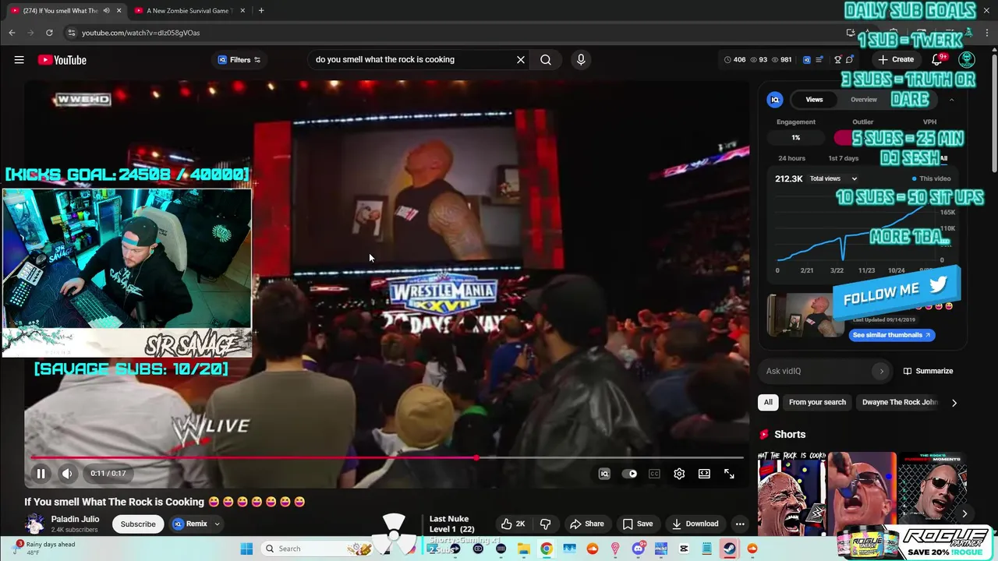Select the From your search chip
The image size is (998, 561).
coord(817,402)
